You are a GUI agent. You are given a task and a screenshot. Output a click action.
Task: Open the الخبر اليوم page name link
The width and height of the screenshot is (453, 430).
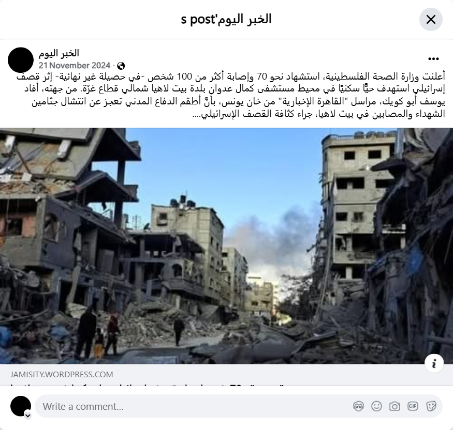point(59,53)
